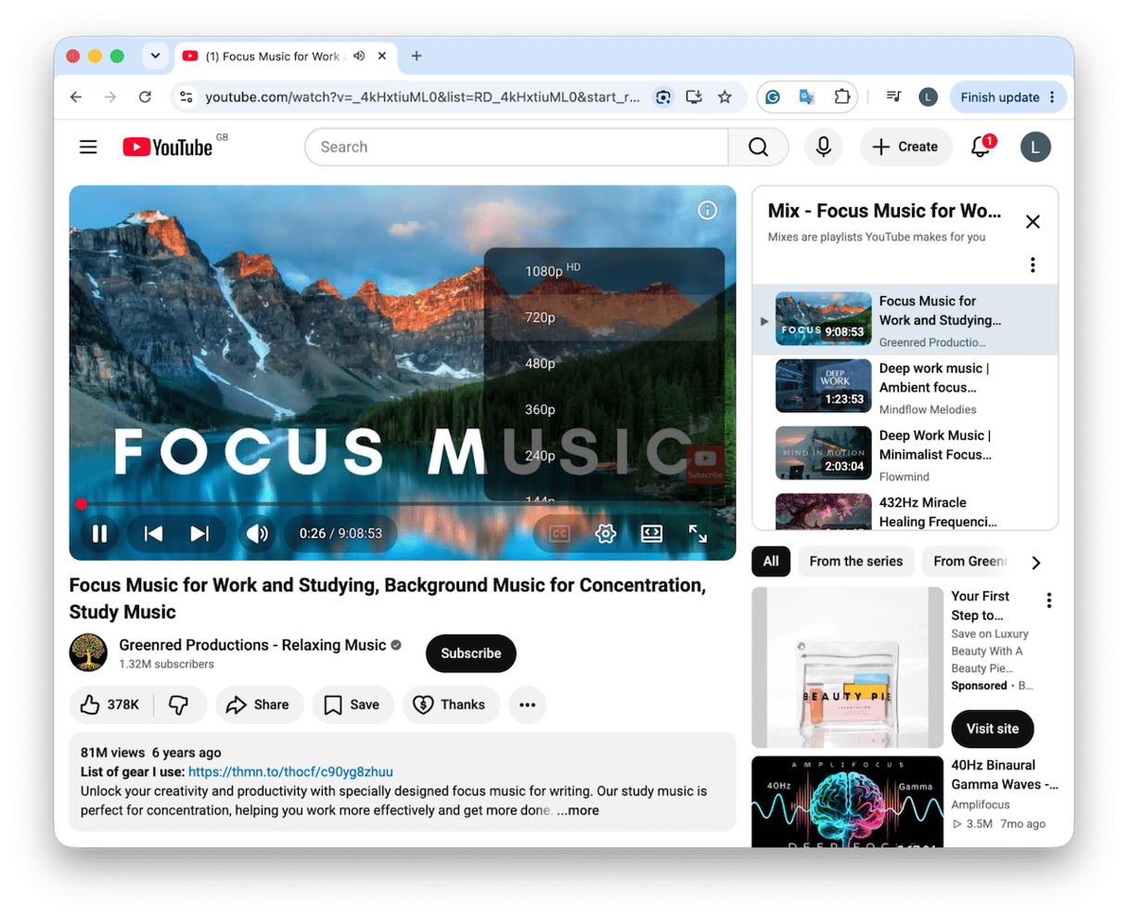Play 432Hz Miracle Healing Frequencies item
This screenshot has height=919, width=1128.
905,511
